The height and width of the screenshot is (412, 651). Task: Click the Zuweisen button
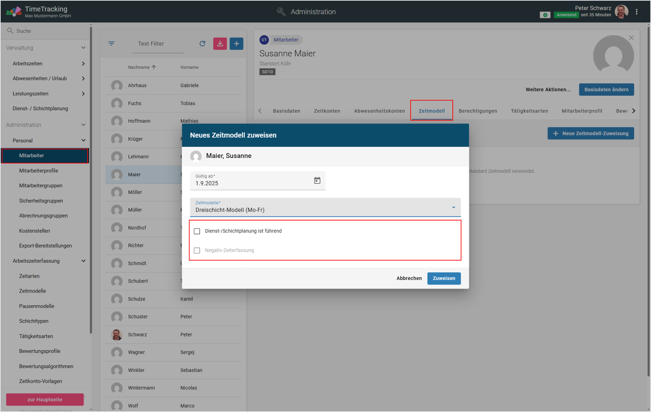tap(444, 278)
